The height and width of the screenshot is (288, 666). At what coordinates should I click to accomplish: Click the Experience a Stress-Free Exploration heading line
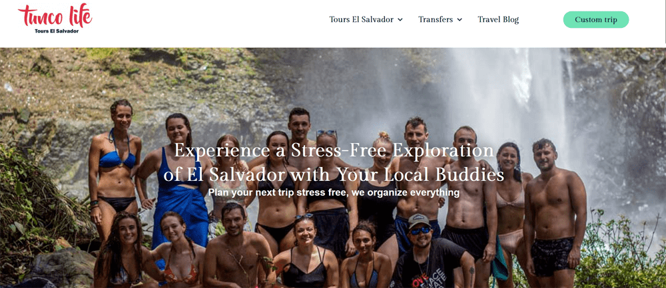pos(334,151)
